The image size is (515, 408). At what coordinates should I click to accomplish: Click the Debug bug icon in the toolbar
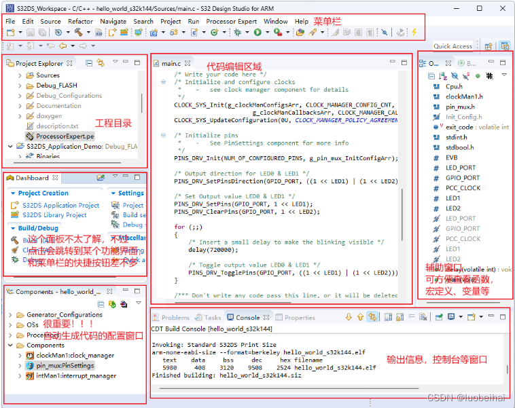point(238,32)
